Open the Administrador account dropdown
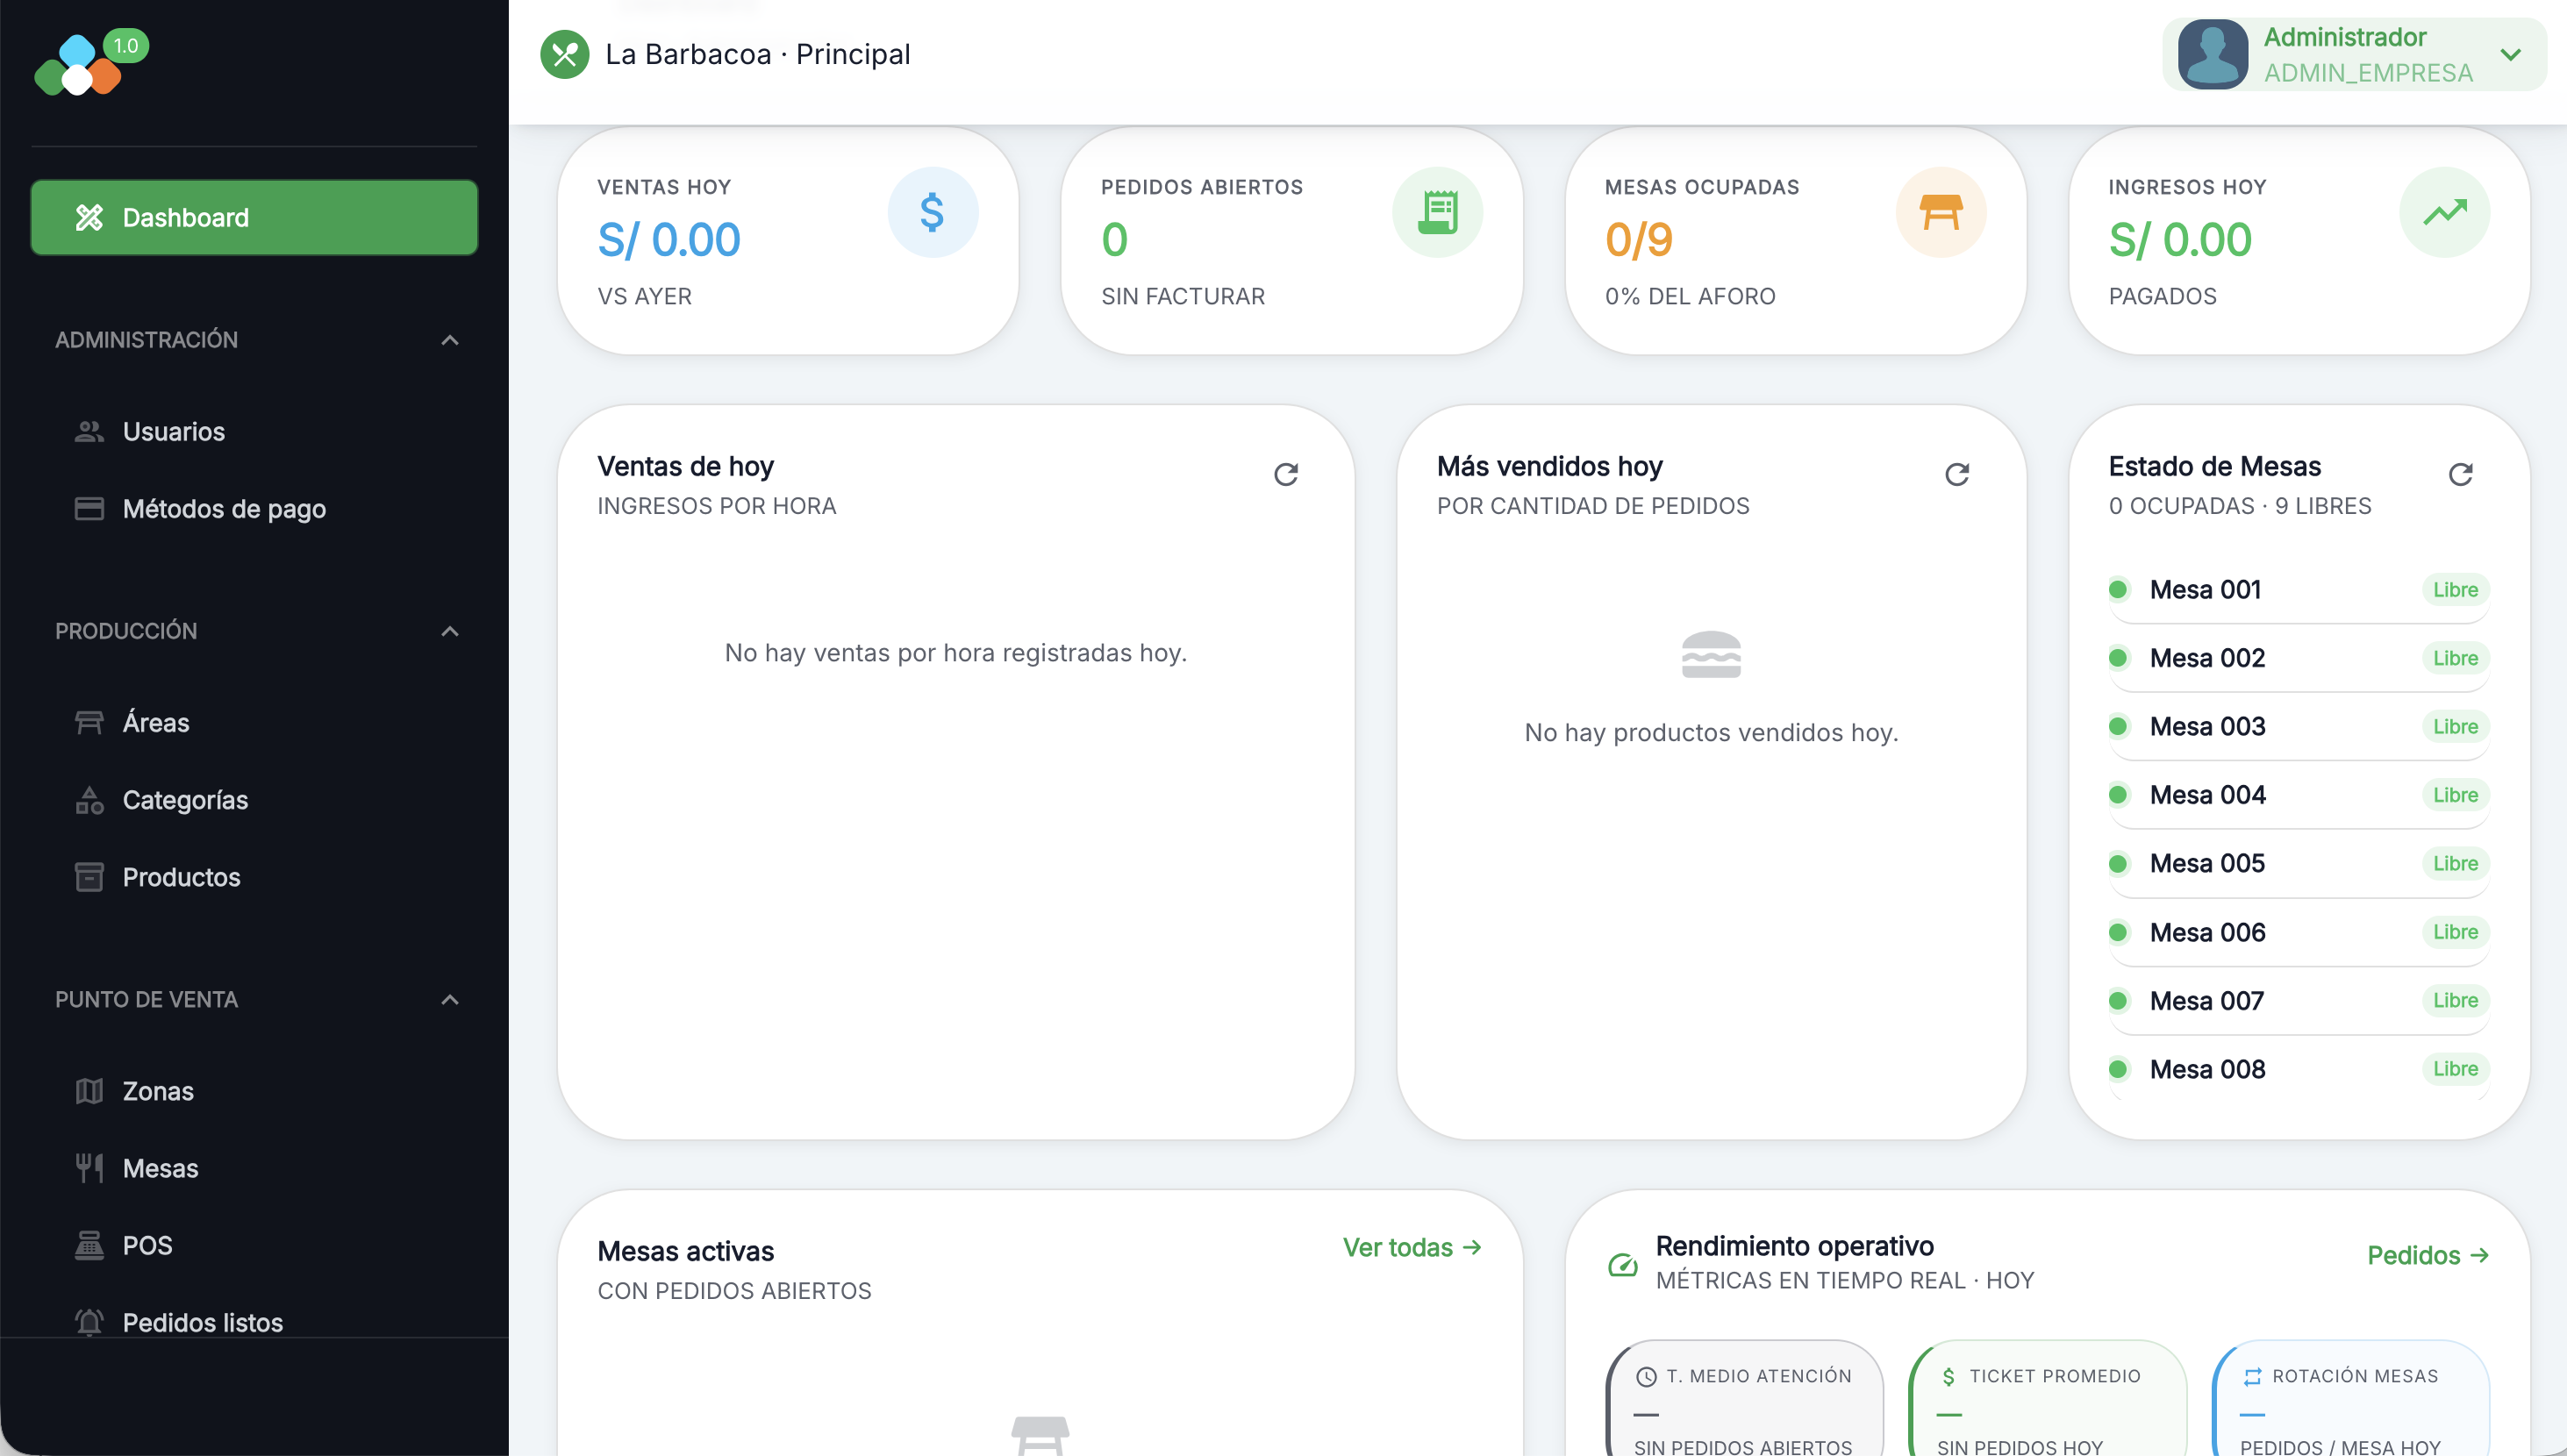The width and height of the screenshot is (2567, 1456). tap(2510, 54)
